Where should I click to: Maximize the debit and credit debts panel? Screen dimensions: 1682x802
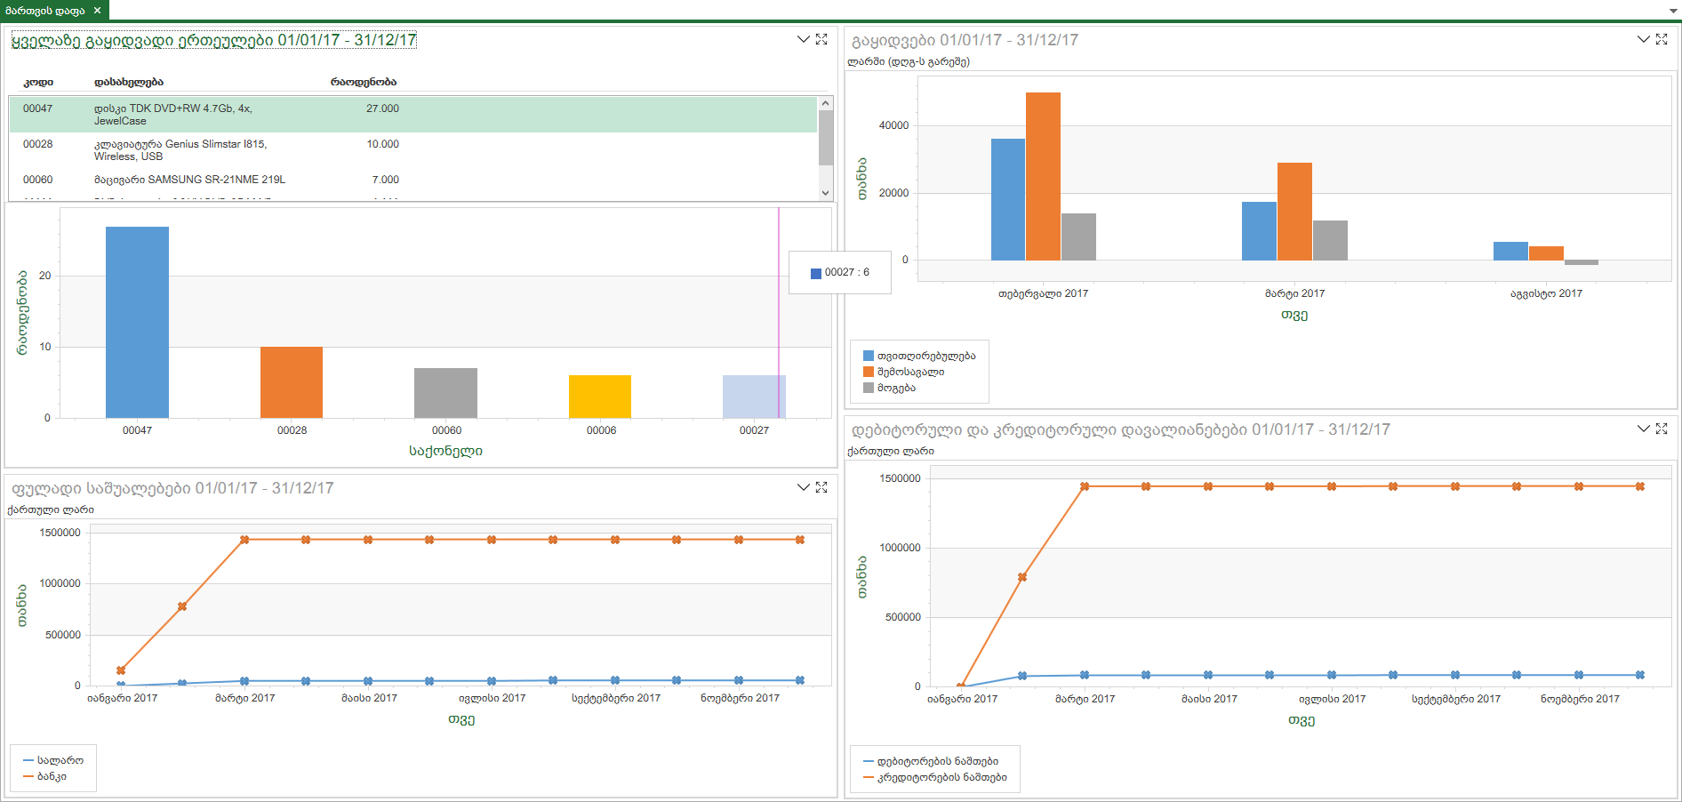point(1662,429)
